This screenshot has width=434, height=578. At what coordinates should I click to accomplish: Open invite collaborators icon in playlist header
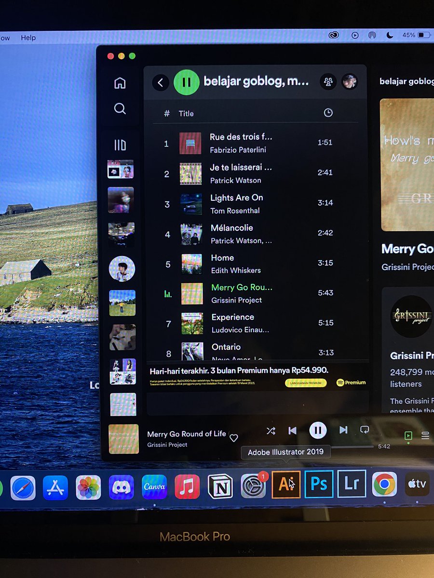tap(328, 81)
